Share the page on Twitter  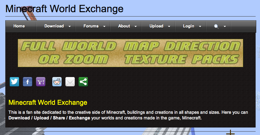[x=14, y=82]
